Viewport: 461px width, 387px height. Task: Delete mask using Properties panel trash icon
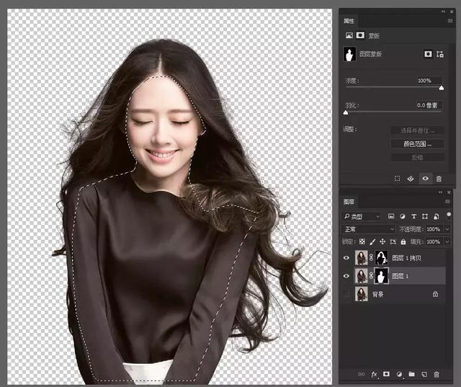coord(439,177)
